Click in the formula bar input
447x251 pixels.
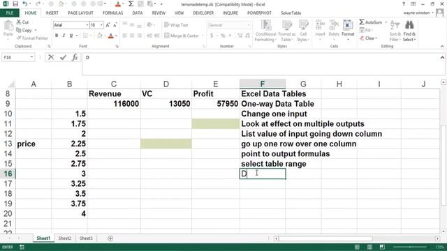[261, 64]
